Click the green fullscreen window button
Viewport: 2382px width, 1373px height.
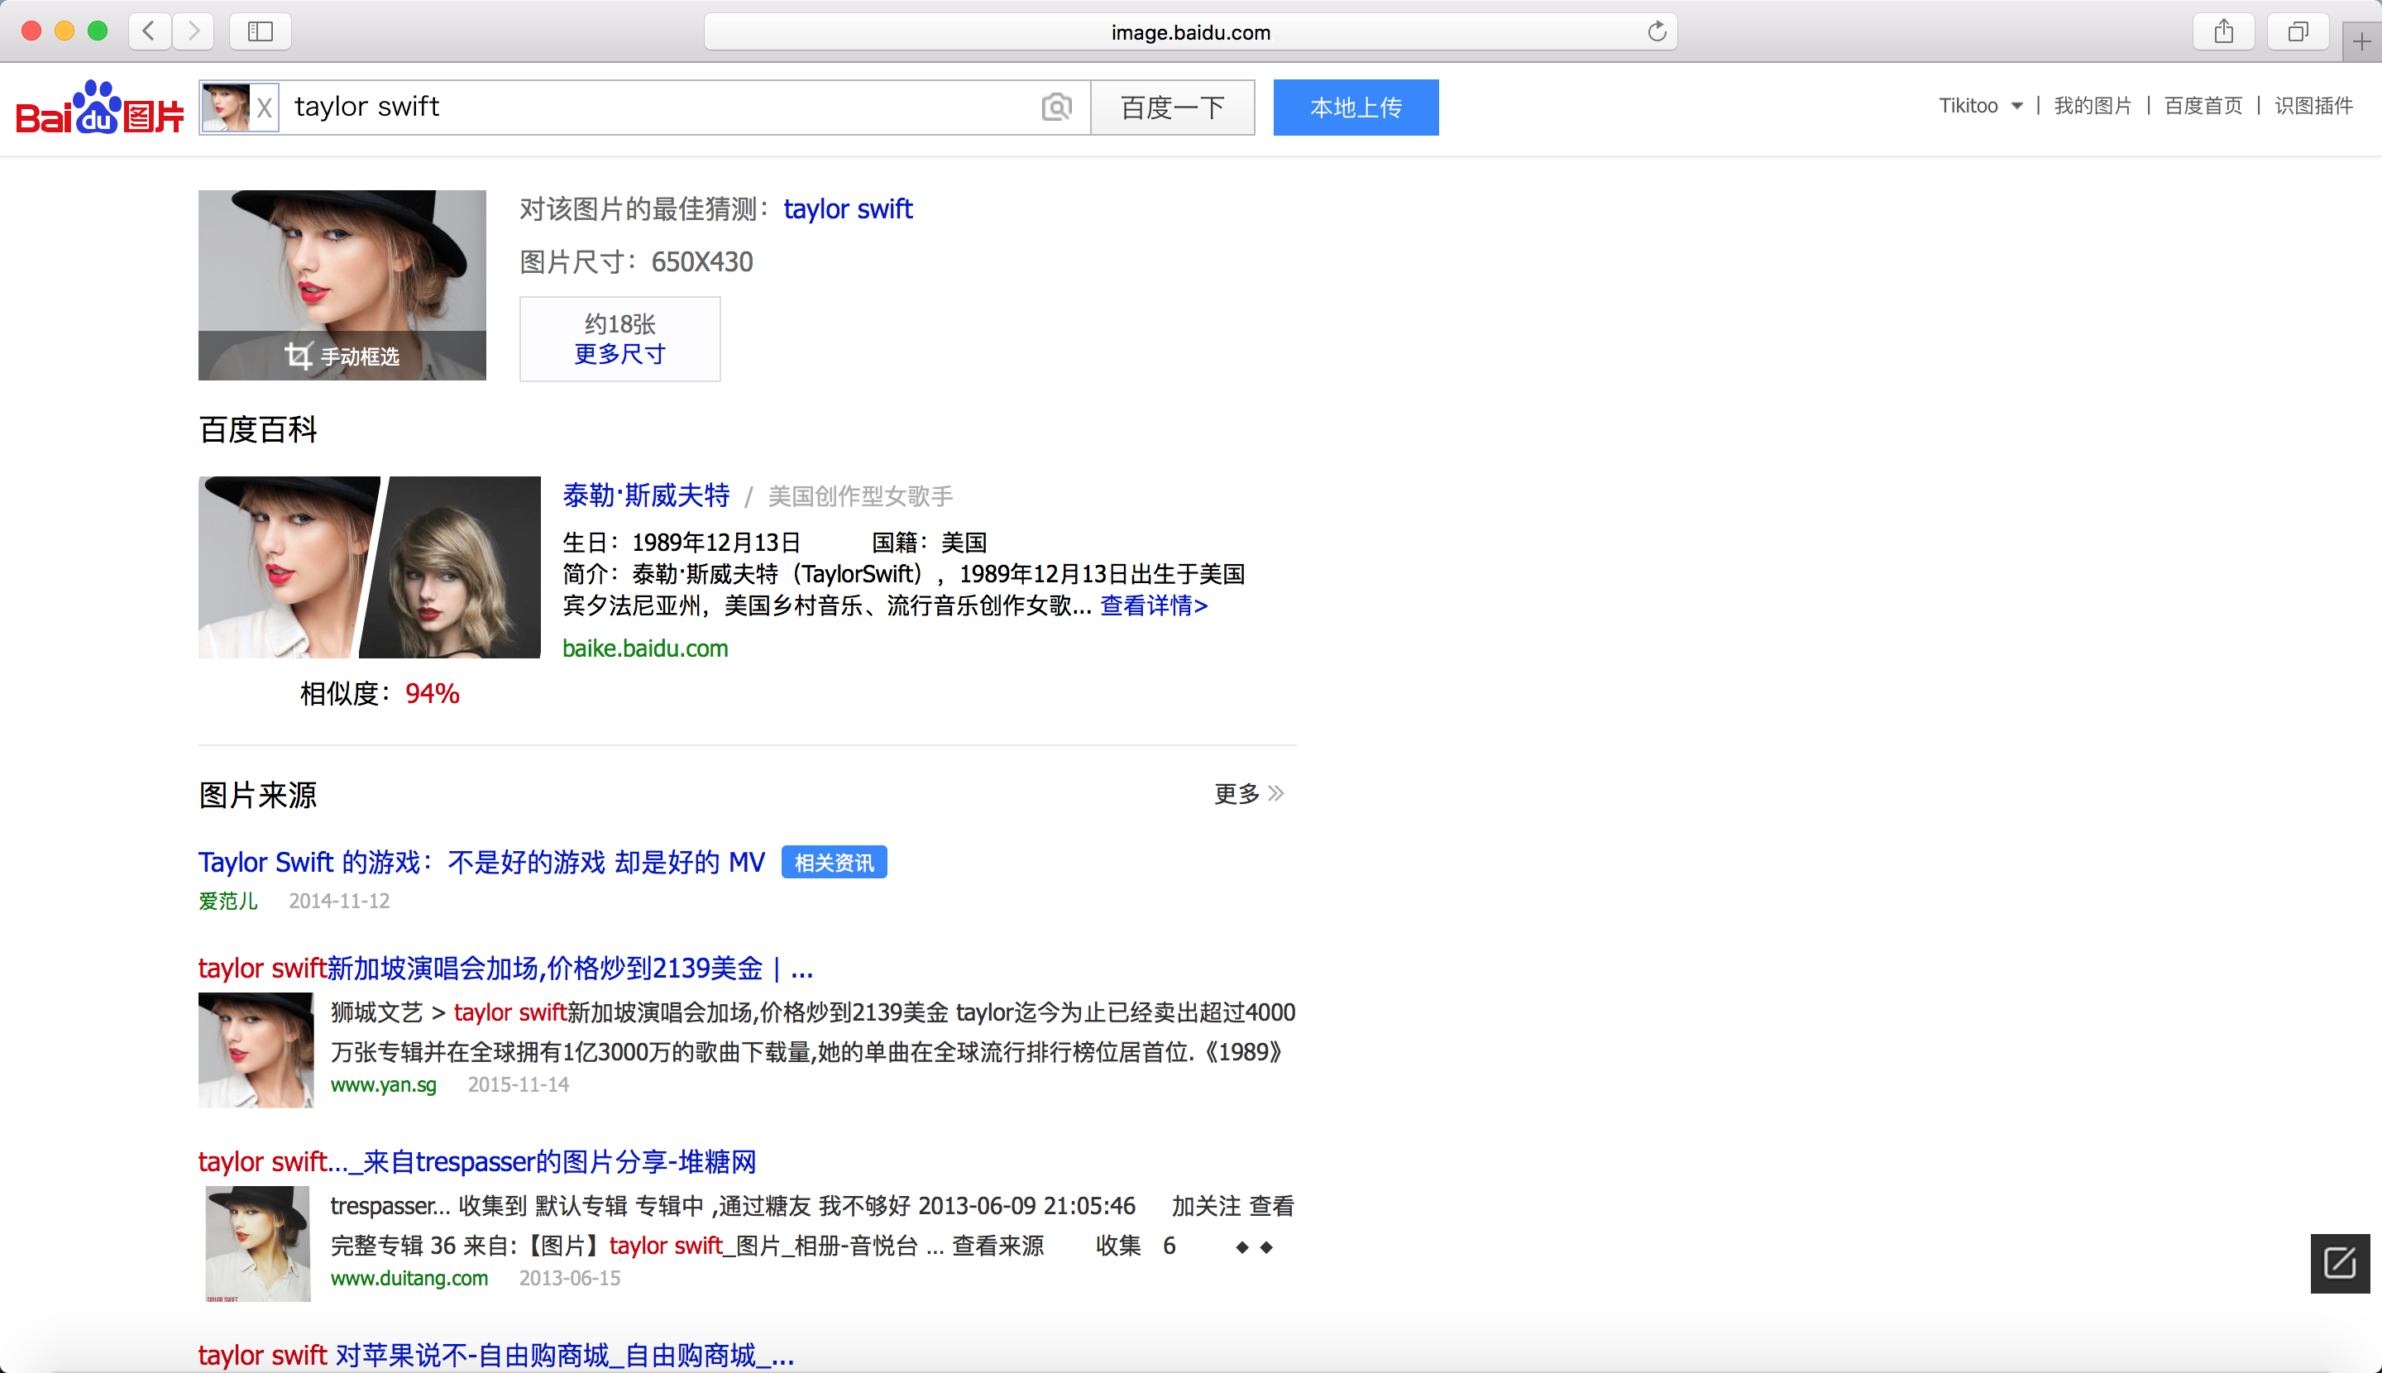click(97, 31)
